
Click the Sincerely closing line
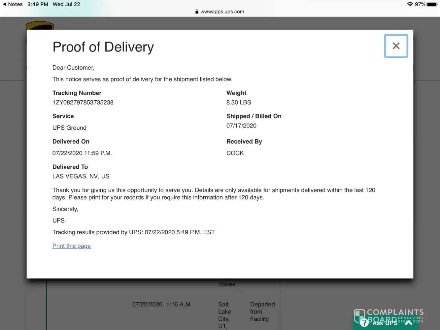[x=65, y=209]
